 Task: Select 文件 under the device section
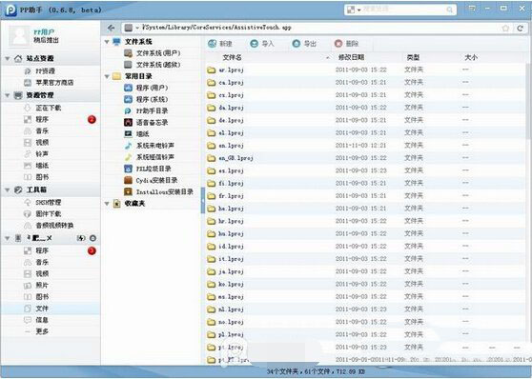tap(51, 309)
